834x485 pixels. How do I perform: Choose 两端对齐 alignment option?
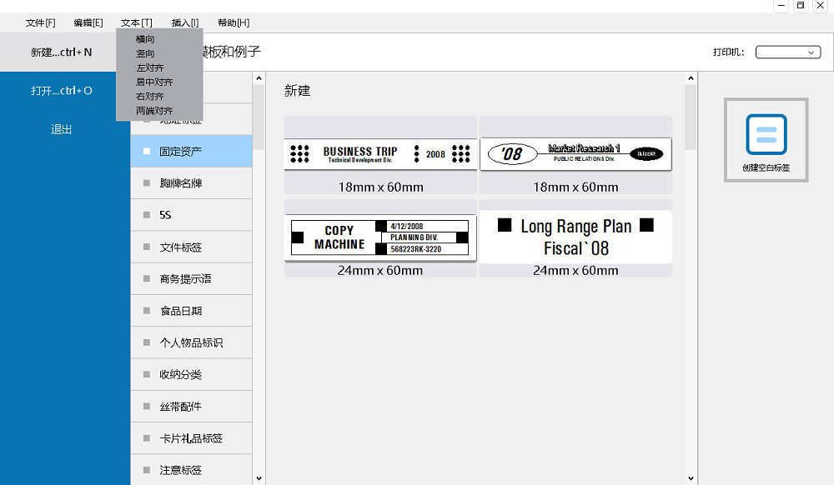pyautogui.click(x=154, y=111)
